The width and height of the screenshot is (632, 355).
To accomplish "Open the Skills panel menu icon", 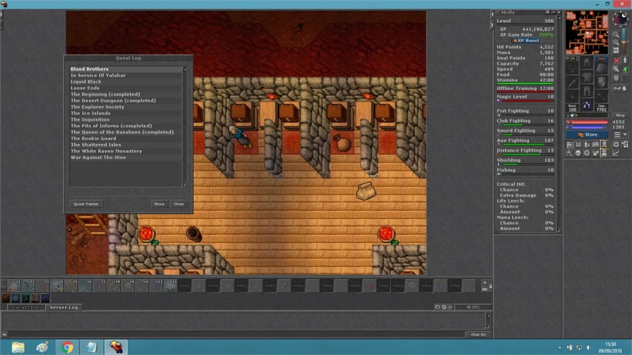I will 548,12.
